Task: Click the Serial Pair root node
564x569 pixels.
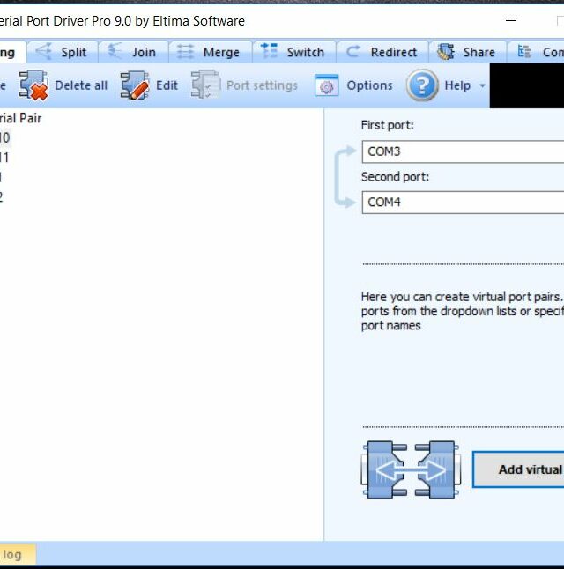Action: click(21, 118)
